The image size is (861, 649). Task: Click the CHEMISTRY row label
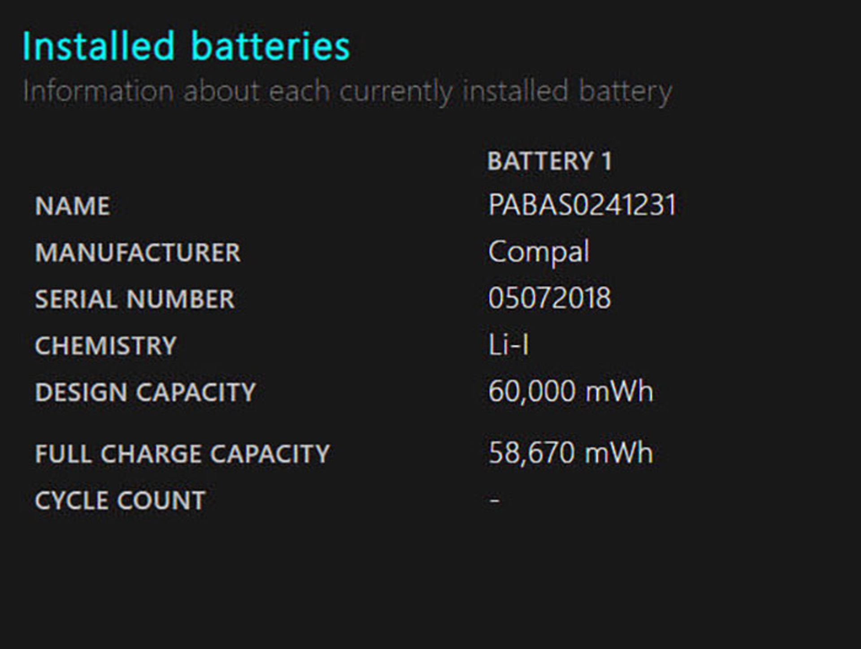[x=106, y=346]
